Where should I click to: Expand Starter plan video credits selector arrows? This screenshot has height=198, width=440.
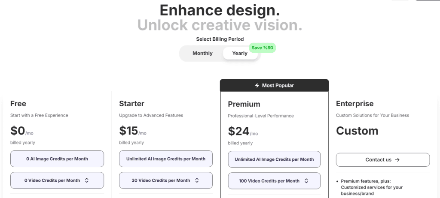[197, 180]
